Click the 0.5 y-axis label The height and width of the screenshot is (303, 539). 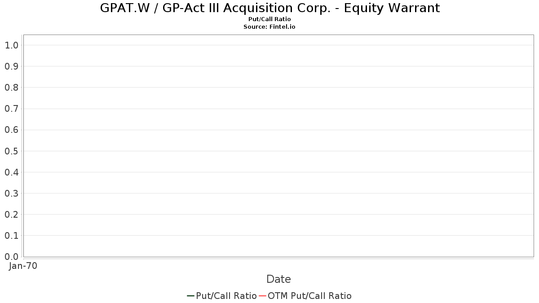[11, 151]
